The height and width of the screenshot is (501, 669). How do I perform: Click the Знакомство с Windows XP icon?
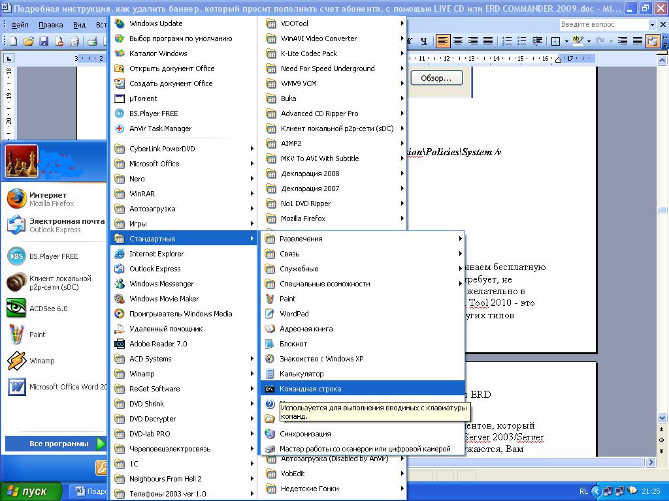click(270, 359)
